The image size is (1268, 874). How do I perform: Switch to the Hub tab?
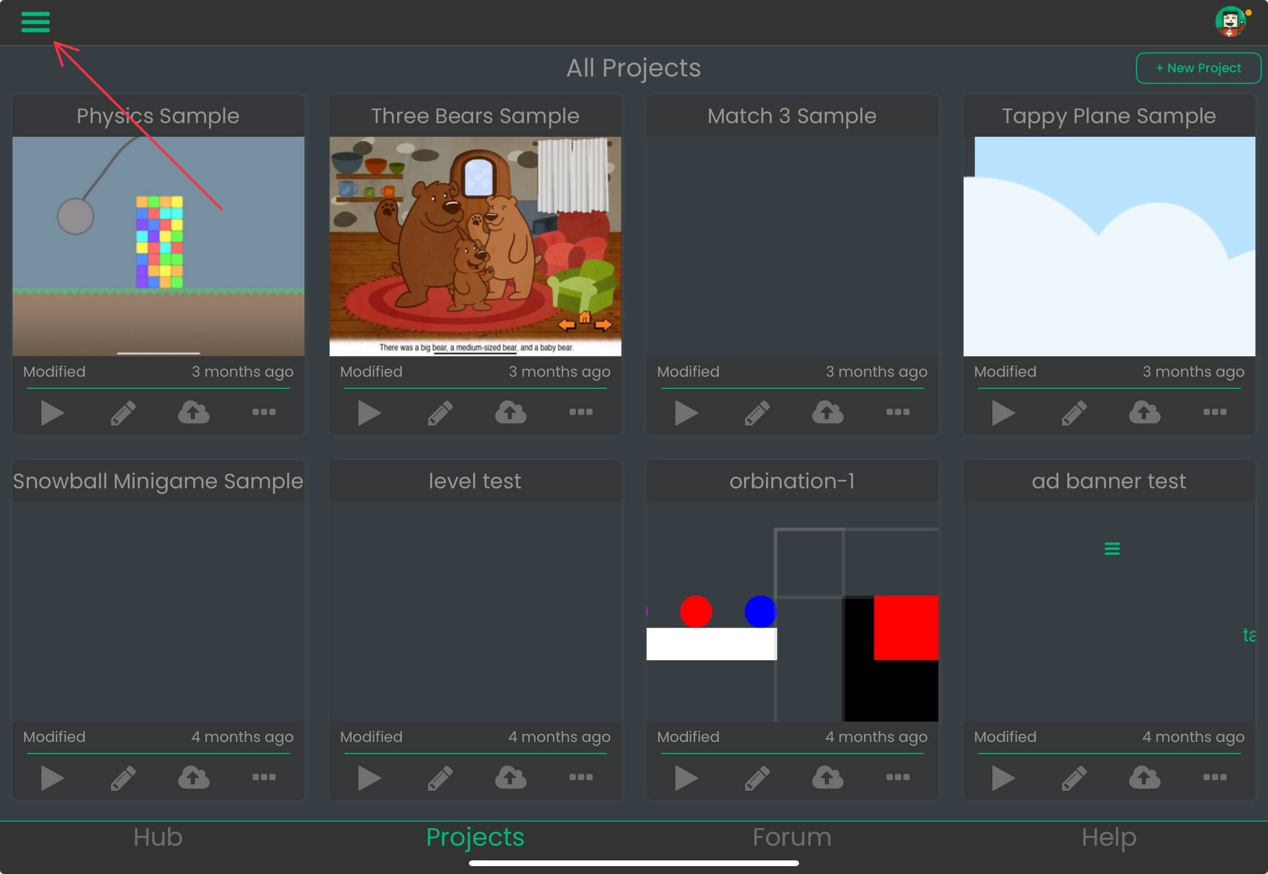click(x=158, y=837)
